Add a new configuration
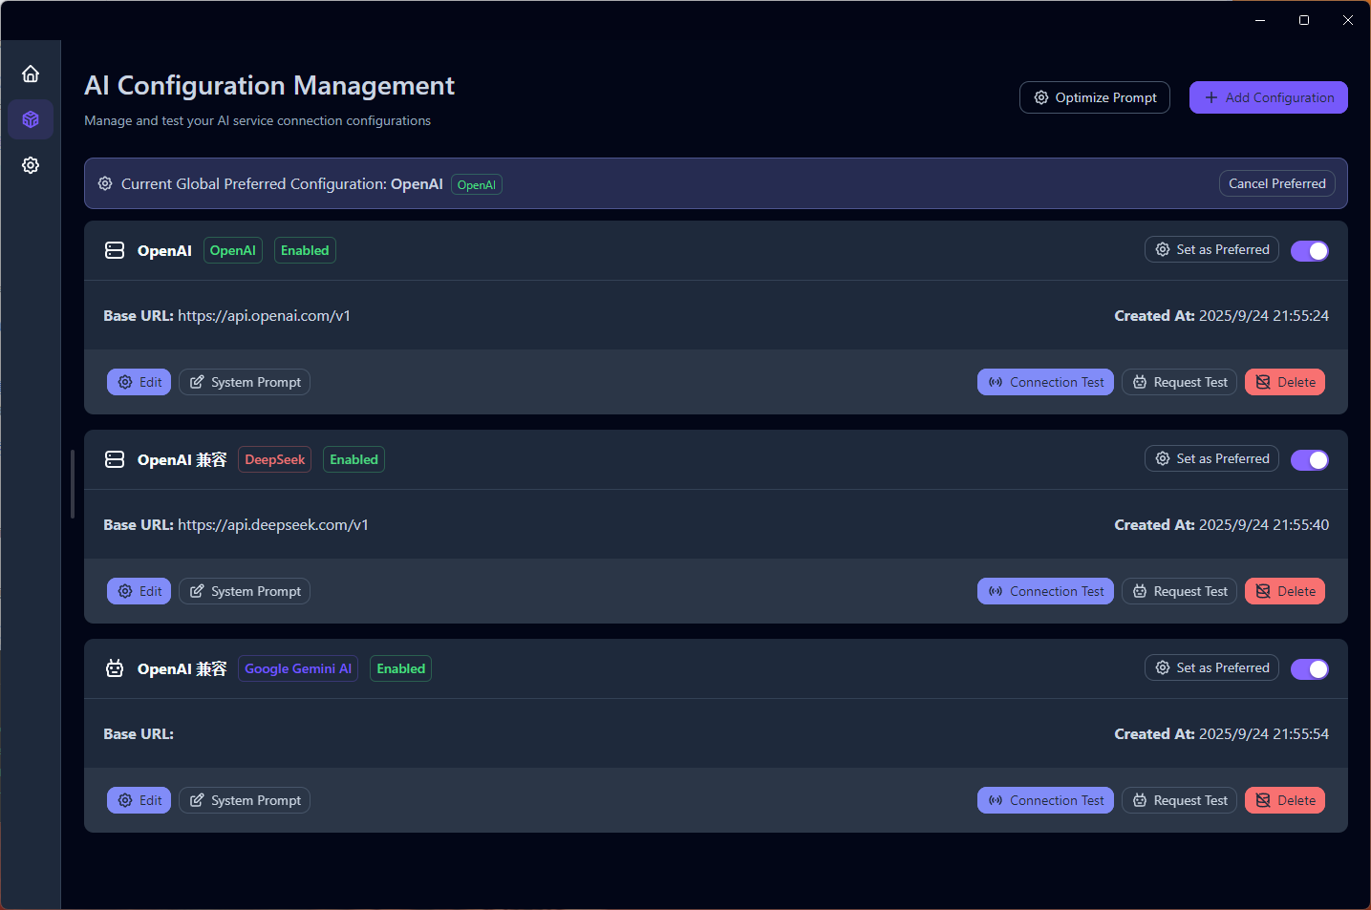This screenshot has width=1371, height=910. (x=1268, y=97)
